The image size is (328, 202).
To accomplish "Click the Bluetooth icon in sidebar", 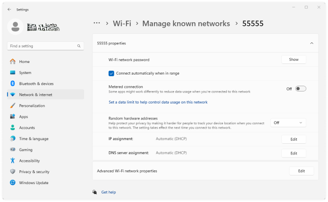I will pyautogui.click(x=13, y=84).
